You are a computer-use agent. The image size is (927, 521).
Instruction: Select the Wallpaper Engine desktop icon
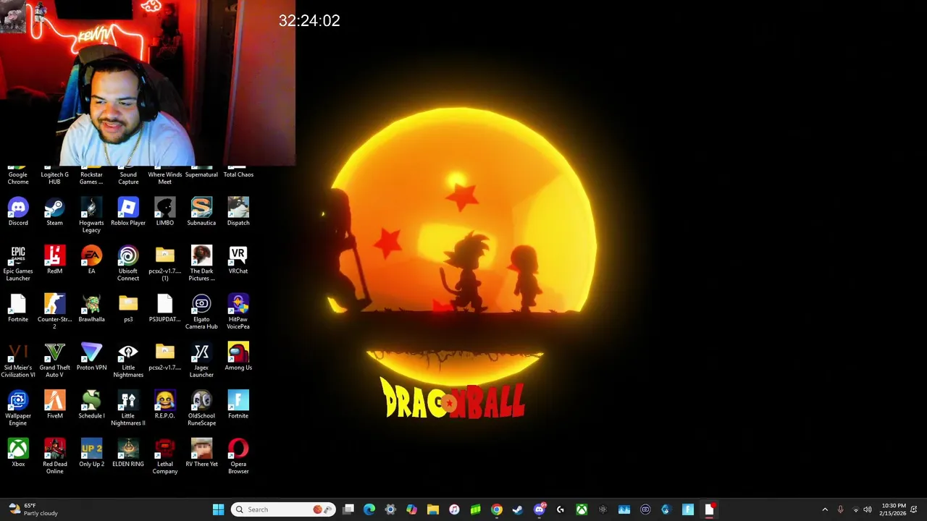click(x=18, y=408)
